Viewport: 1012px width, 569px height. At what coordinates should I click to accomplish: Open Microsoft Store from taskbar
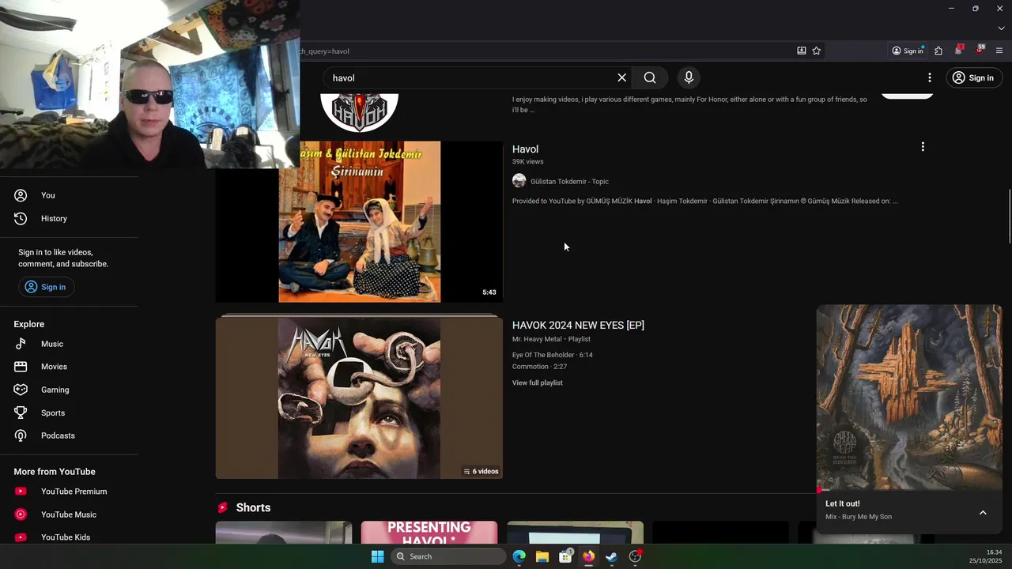coord(565,556)
